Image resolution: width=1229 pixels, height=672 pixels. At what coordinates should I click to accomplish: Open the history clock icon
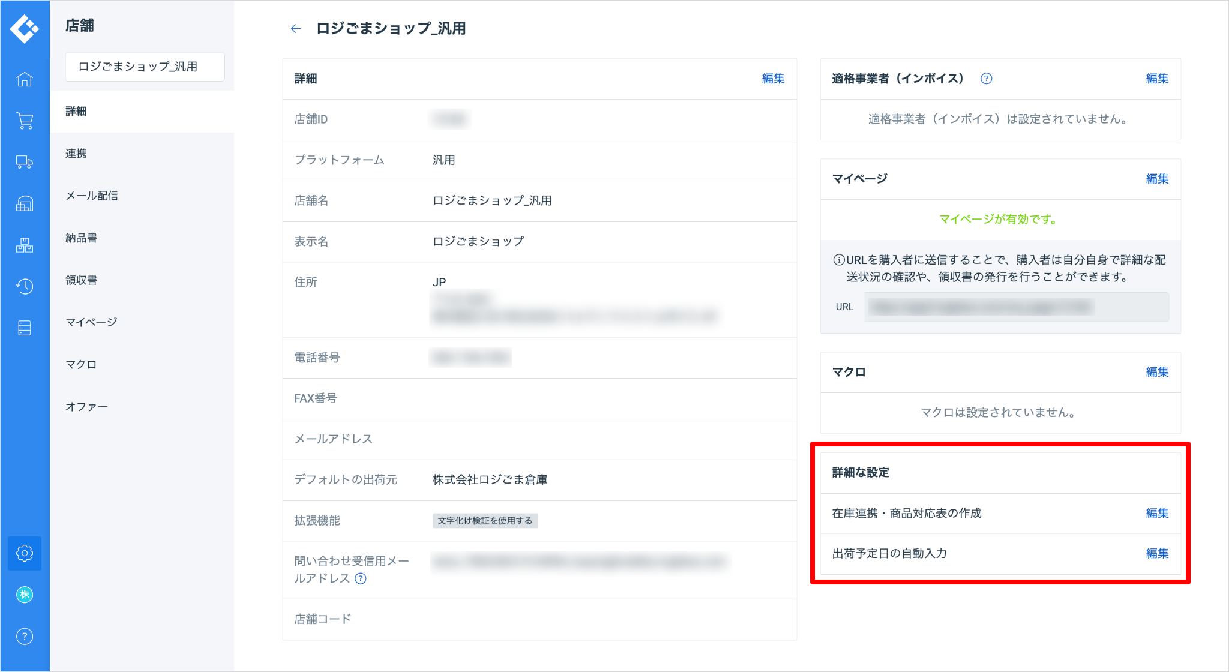(x=25, y=286)
